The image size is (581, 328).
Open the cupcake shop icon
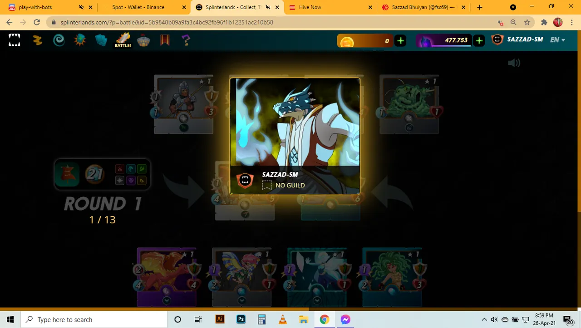pyautogui.click(x=143, y=40)
